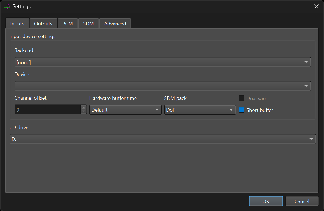Click the Channel offset down arrow
Viewport: 324px width, 211px height.
pyautogui.click(x=84, y=112)
